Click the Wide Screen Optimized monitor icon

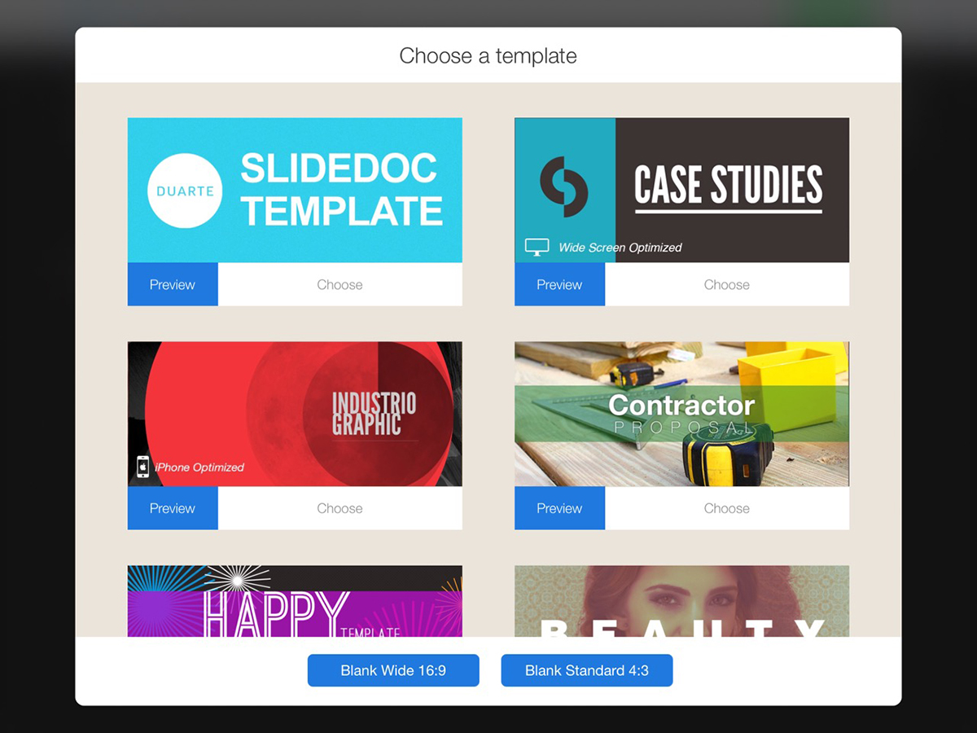click(x=537, y=248)
